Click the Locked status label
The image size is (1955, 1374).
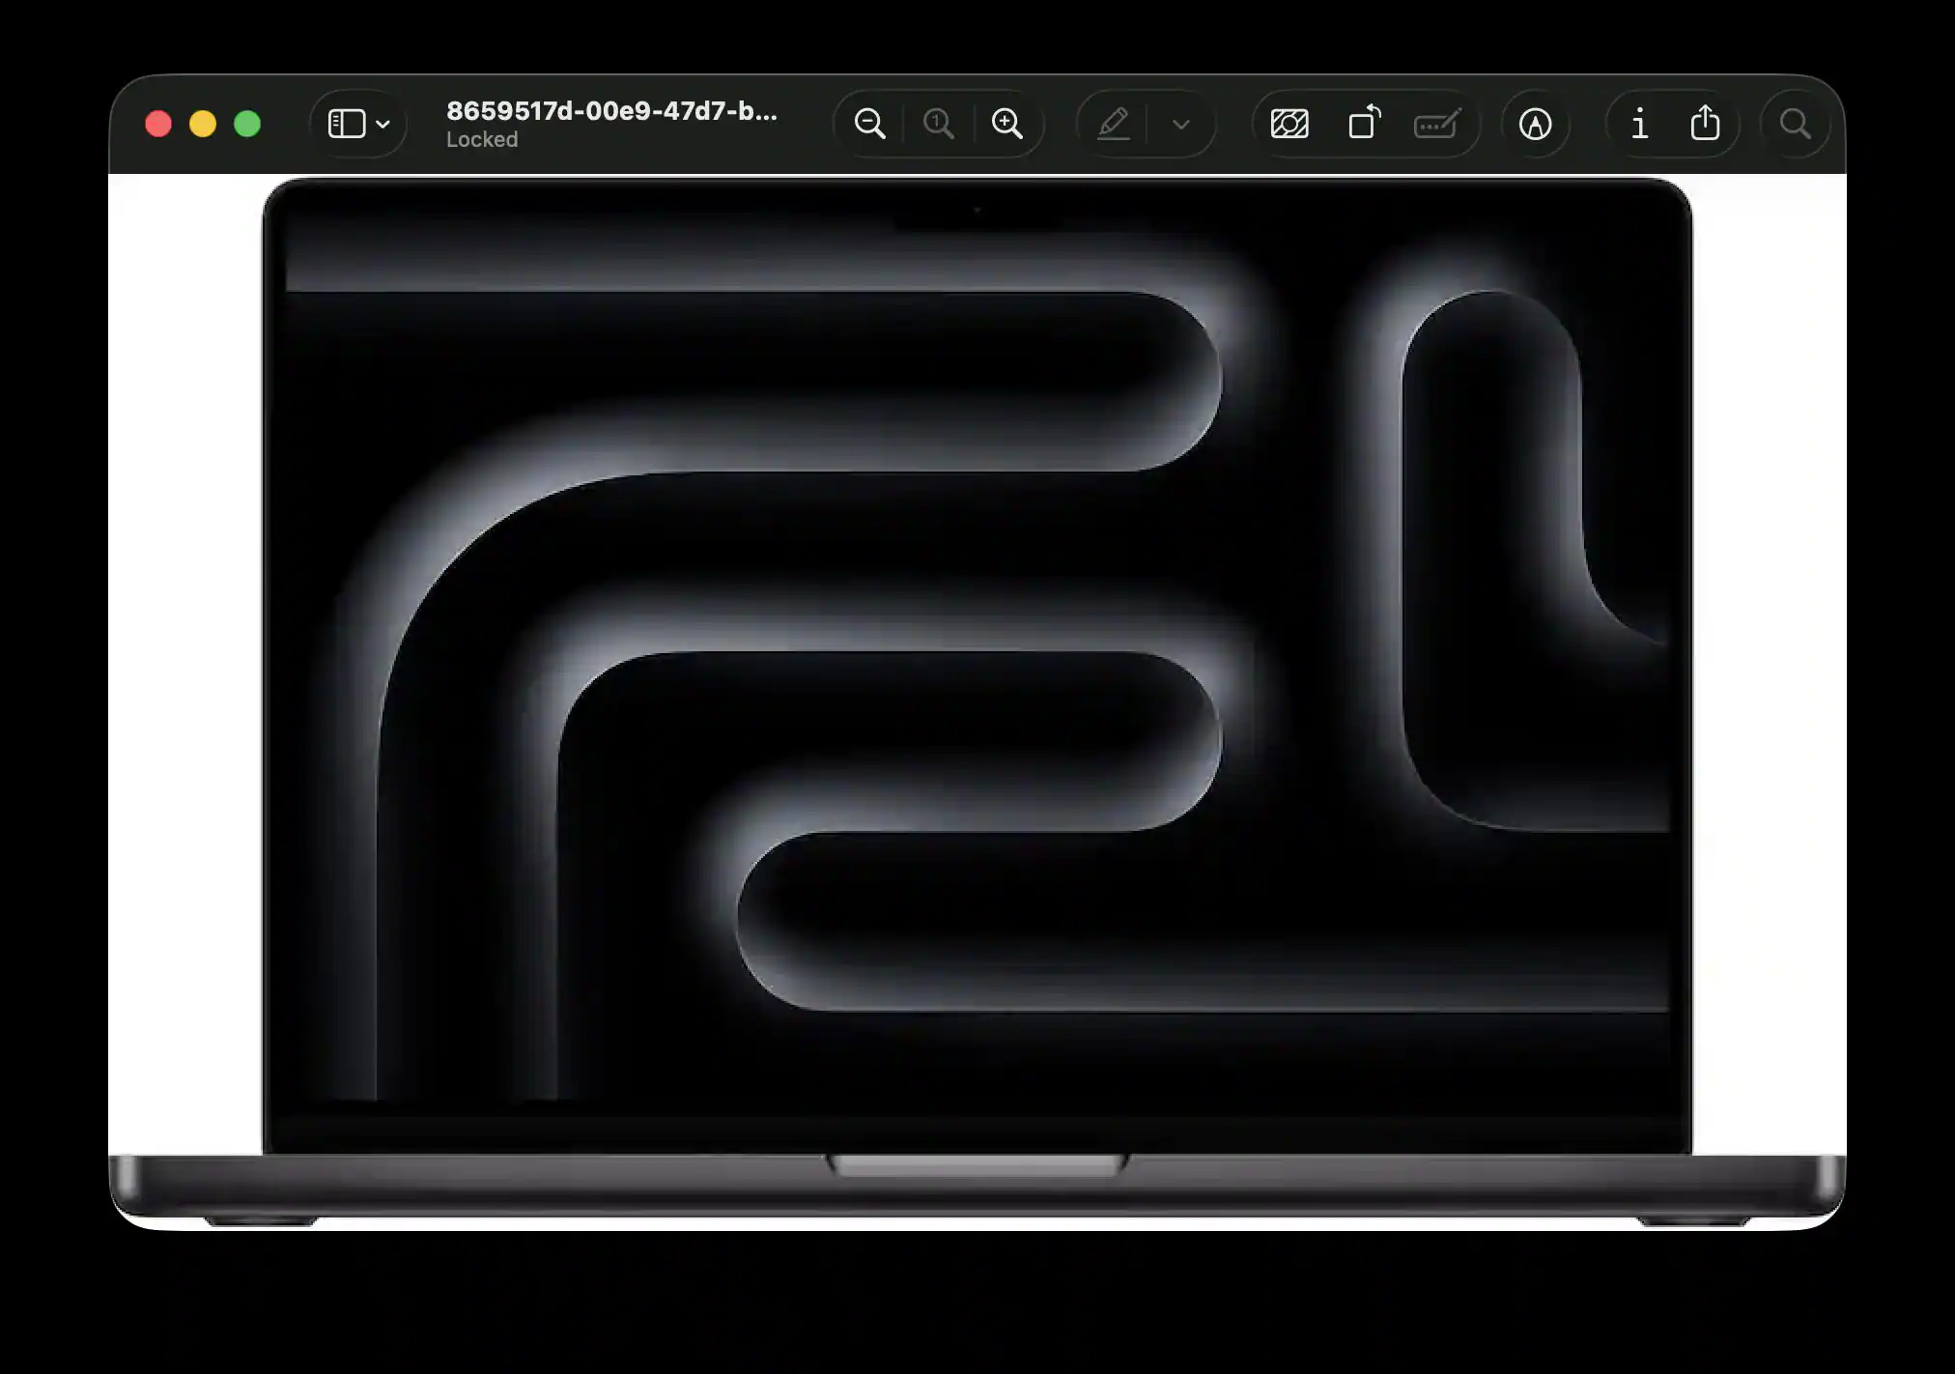(x=482, y=140)
